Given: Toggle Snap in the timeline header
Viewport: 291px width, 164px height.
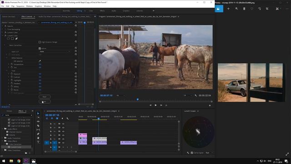Looking at the screenshot, I should (52, 118).
